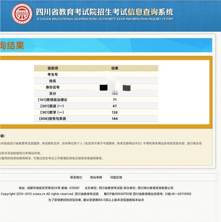This screenshot has height=222, width=221.
Task: Click the [858]信号与系统 subject label
Action: 53,119
